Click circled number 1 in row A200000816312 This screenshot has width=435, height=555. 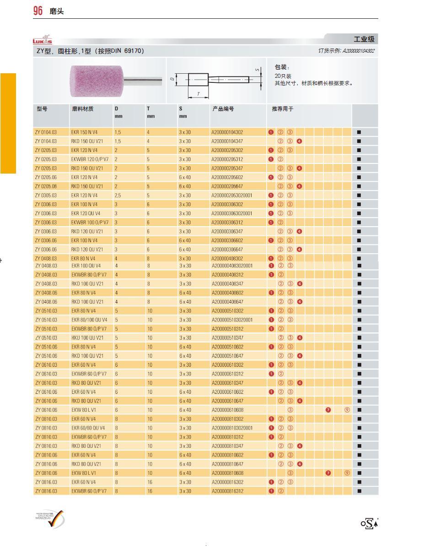point(271,491)
